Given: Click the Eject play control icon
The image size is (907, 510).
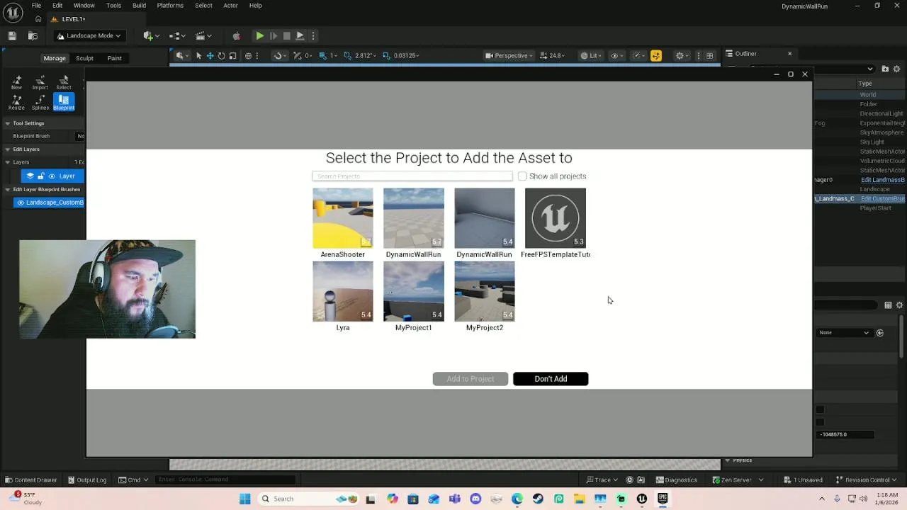Looking at the screenshot, I should tap(300, 35).
